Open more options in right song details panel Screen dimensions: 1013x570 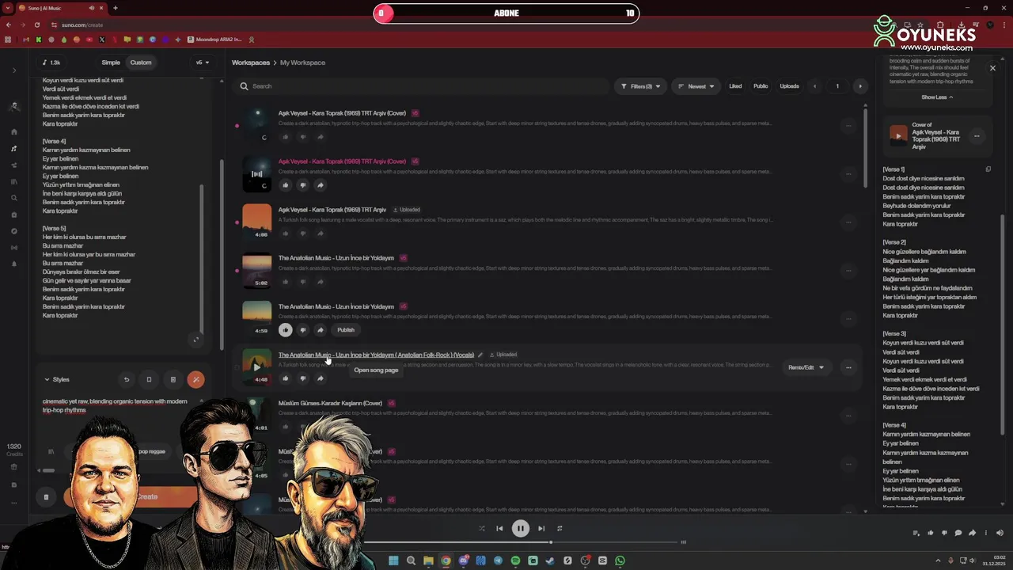tap(977, 136)
